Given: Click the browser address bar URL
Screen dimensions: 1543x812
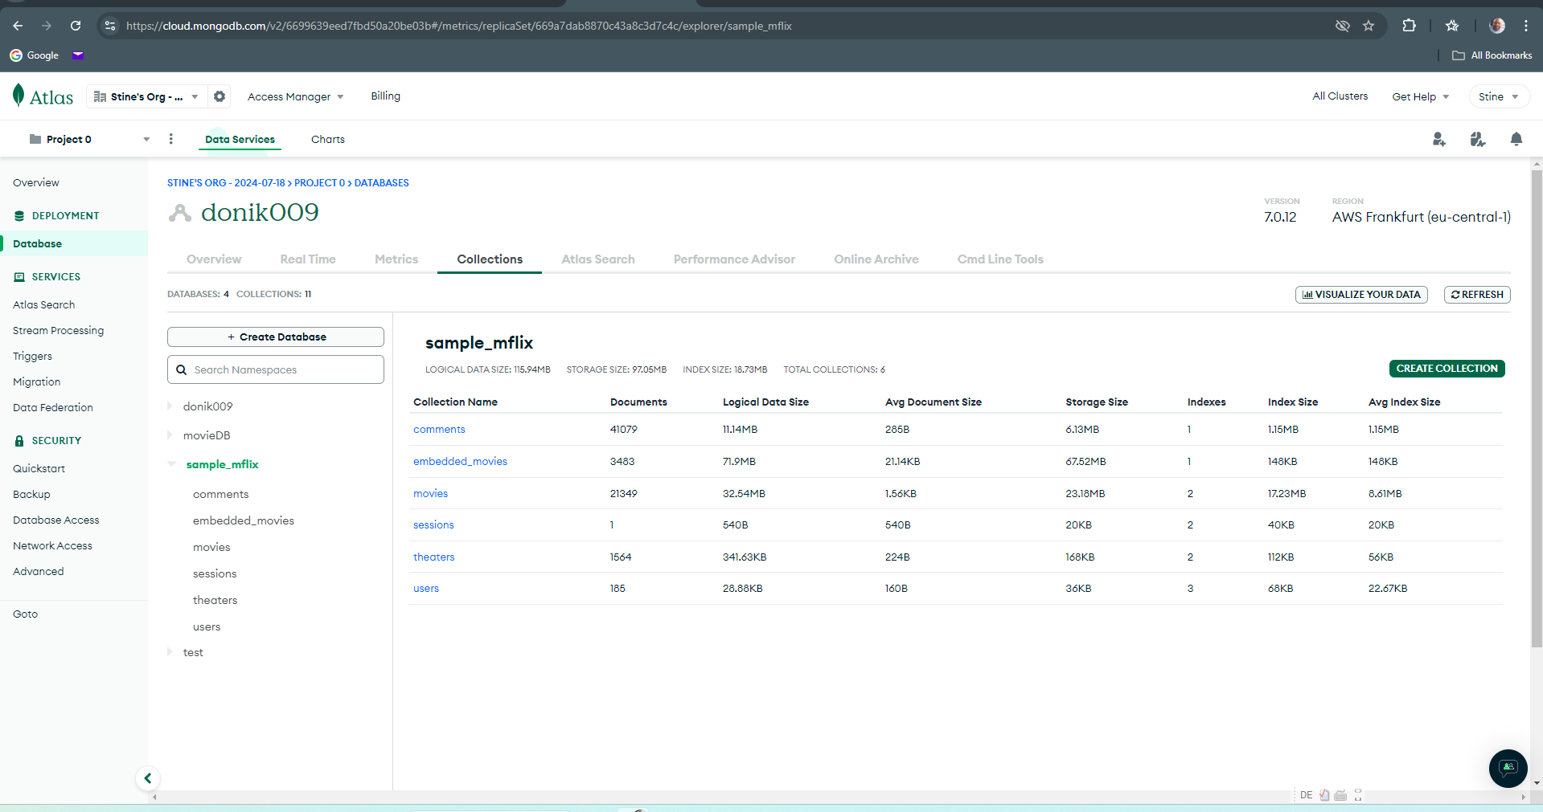Looking at the screenshot, I should 459,26.
